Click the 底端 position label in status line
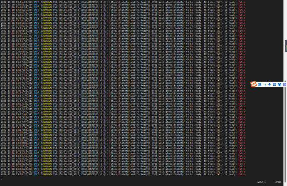The image size is (287, 186). pyautogui.click(x=278, y=182)
